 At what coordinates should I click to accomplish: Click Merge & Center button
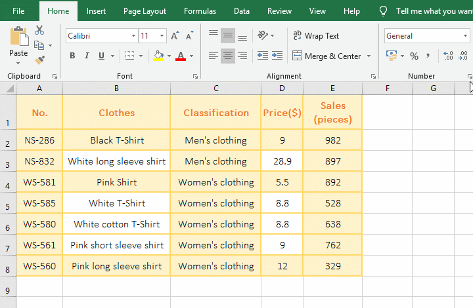327,56
